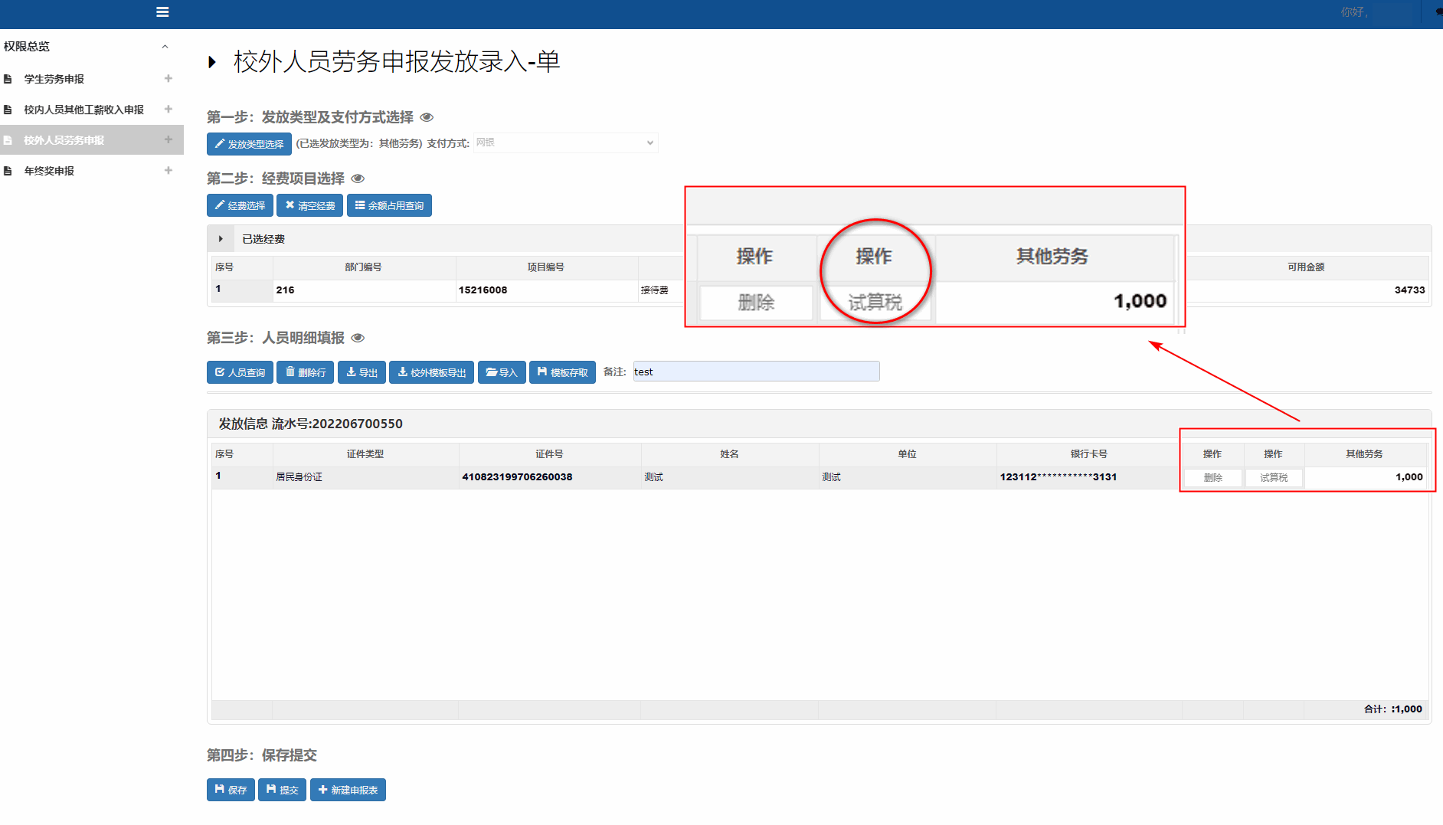Click 导入 folder button
The image size is (1443, 825).
(x=502, y=372)
